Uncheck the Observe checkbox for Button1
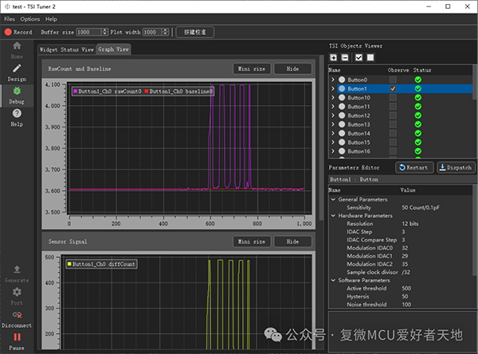Viewport: 478px width, 354px height. pos(393,89)
